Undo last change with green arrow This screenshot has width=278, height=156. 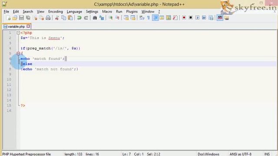79,18
